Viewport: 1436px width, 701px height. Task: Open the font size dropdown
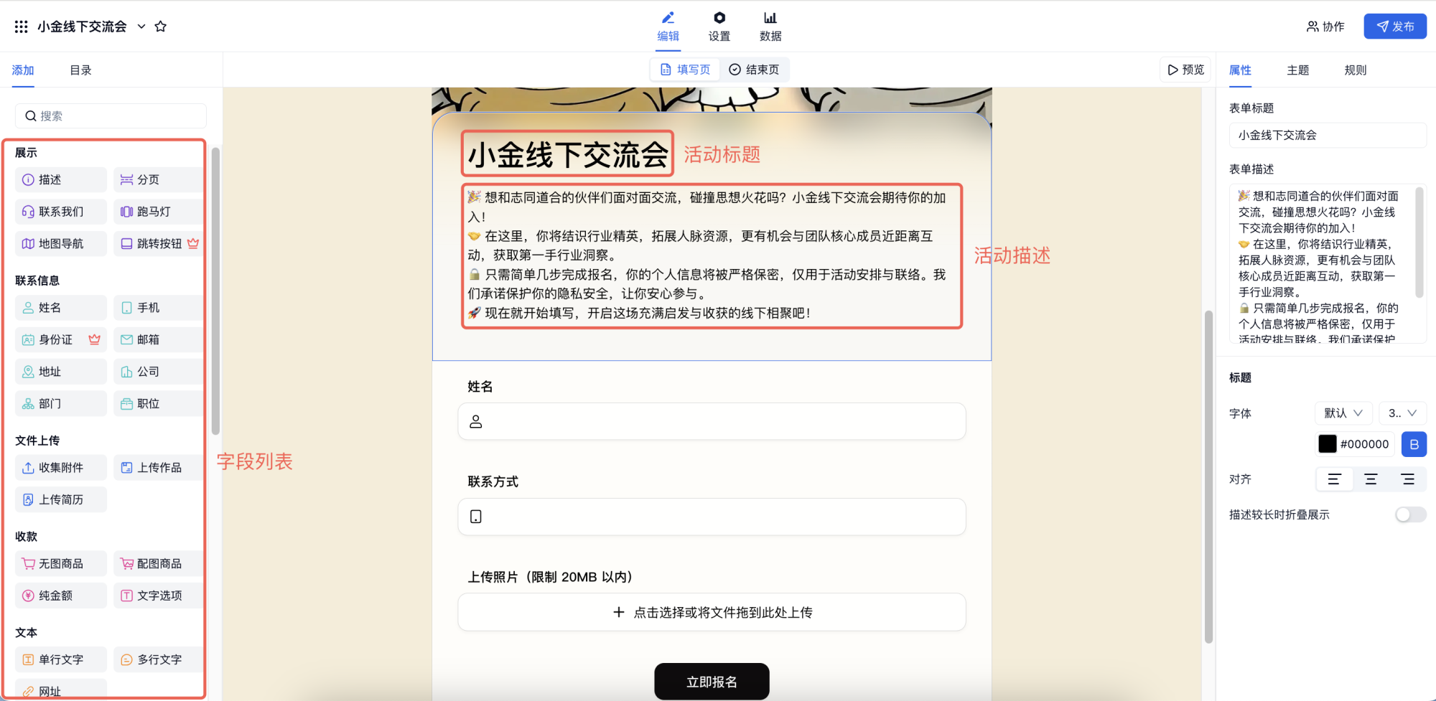(x=1402, y=413)
